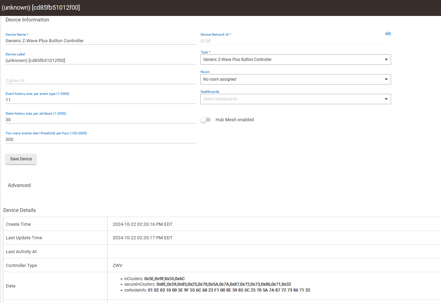
Task: Click the zwNodeInfo data entry
Action: point(217,290)
